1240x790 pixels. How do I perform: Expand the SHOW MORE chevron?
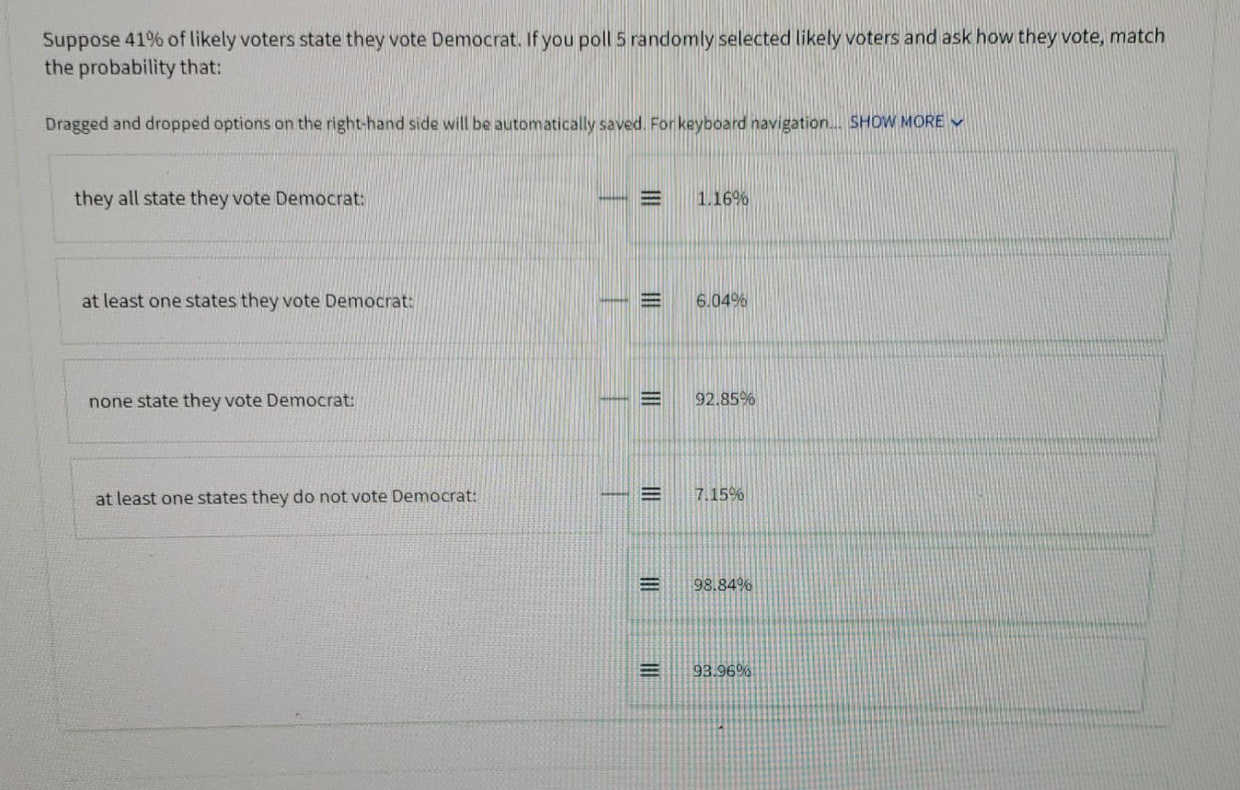956,122
